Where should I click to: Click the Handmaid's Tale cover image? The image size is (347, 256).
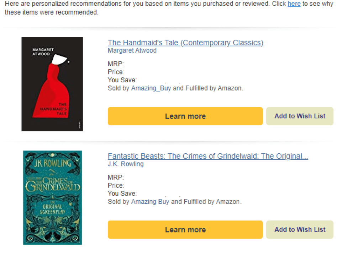pyautogui.click(x=52, y=84)
